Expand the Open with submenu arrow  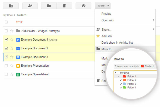154,20
